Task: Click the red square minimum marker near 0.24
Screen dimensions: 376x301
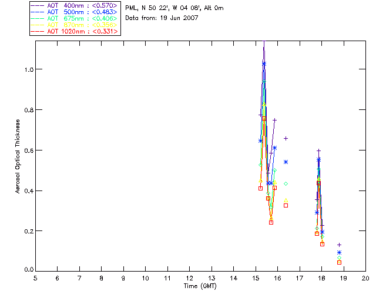Action: 271,222
